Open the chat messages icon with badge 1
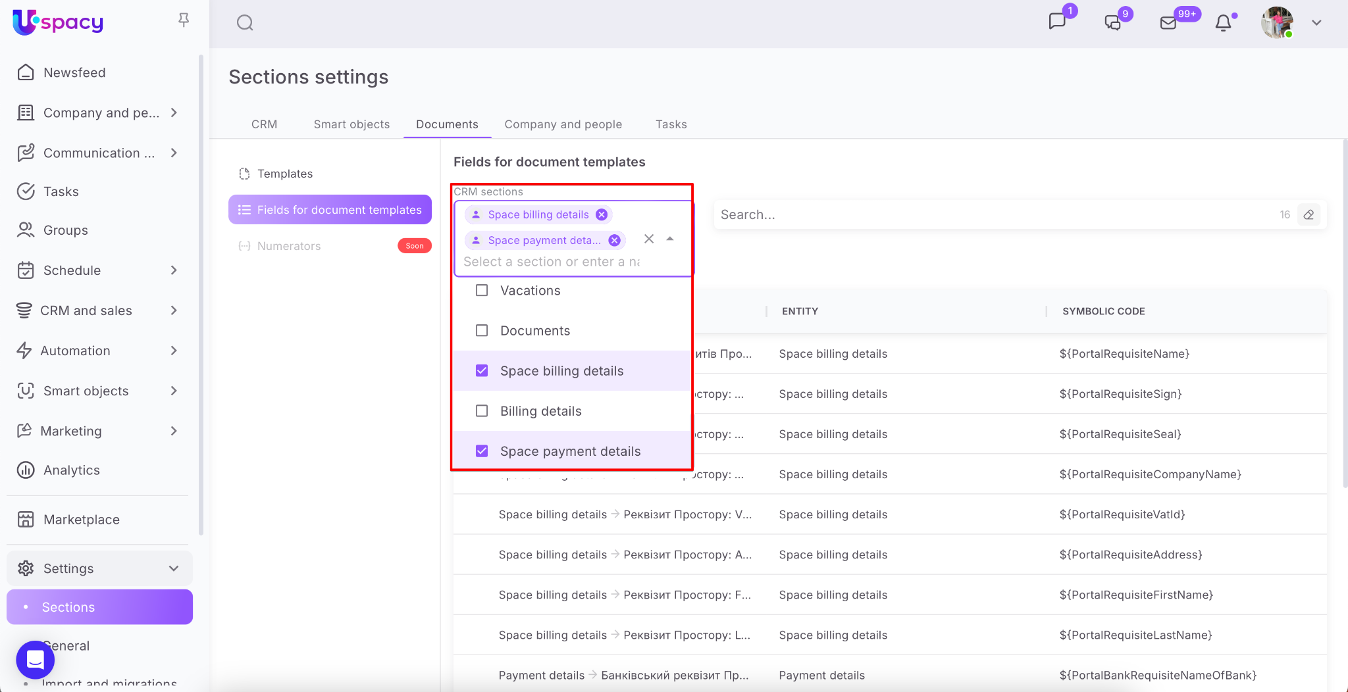This screenshot has height=692, width=1348. pyautogui.click(x=1057, y=22)
